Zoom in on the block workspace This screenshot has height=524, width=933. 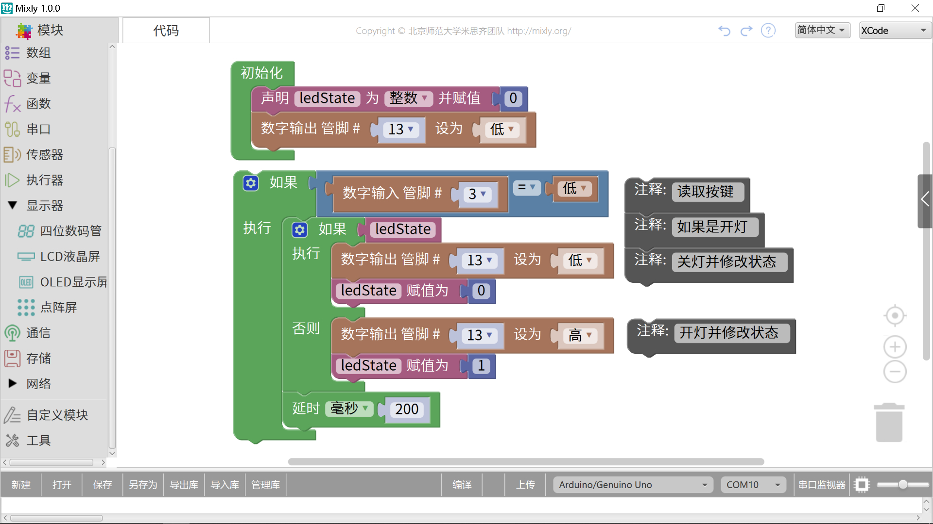pyautogui.click(x=895, y=346)
